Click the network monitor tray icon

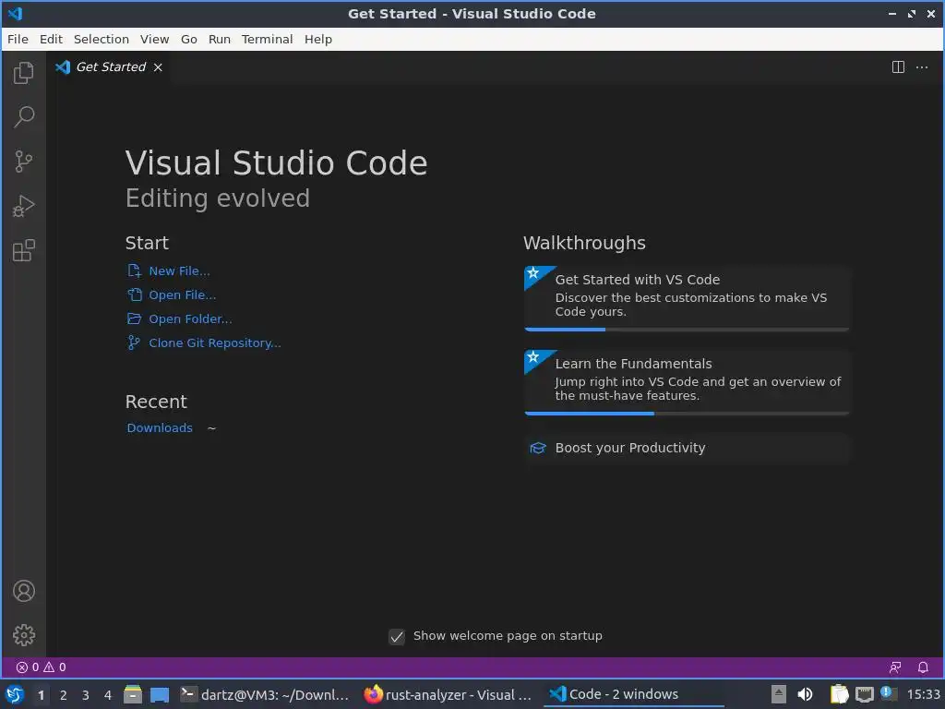click(x=864, y=694)
